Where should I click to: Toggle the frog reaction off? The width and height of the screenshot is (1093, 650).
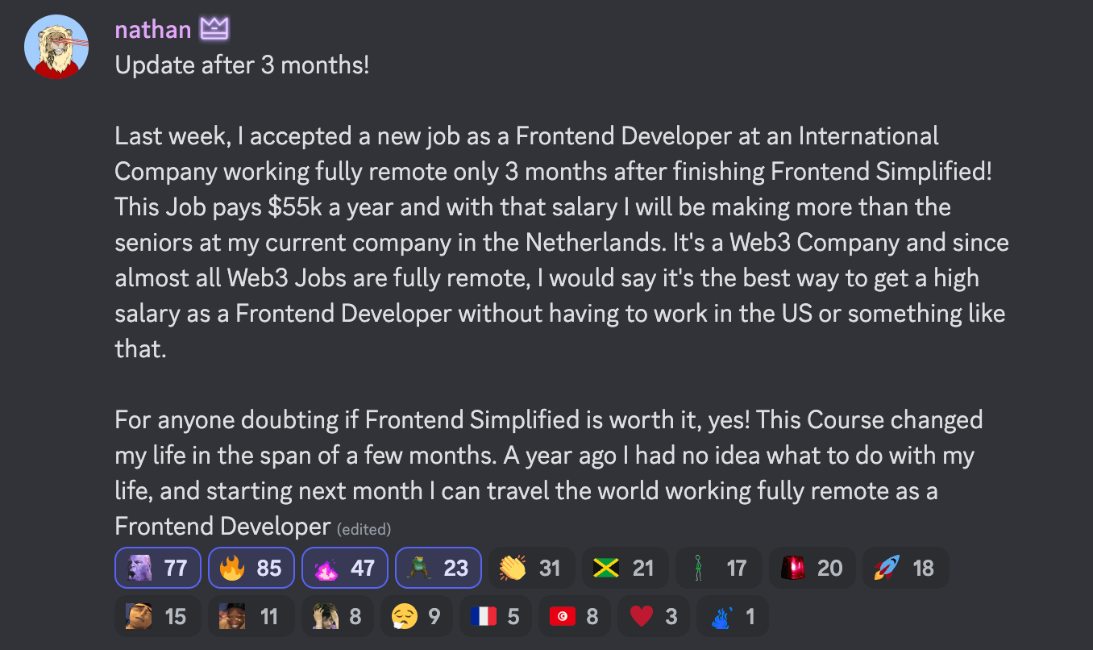click(x=438, y=568)
